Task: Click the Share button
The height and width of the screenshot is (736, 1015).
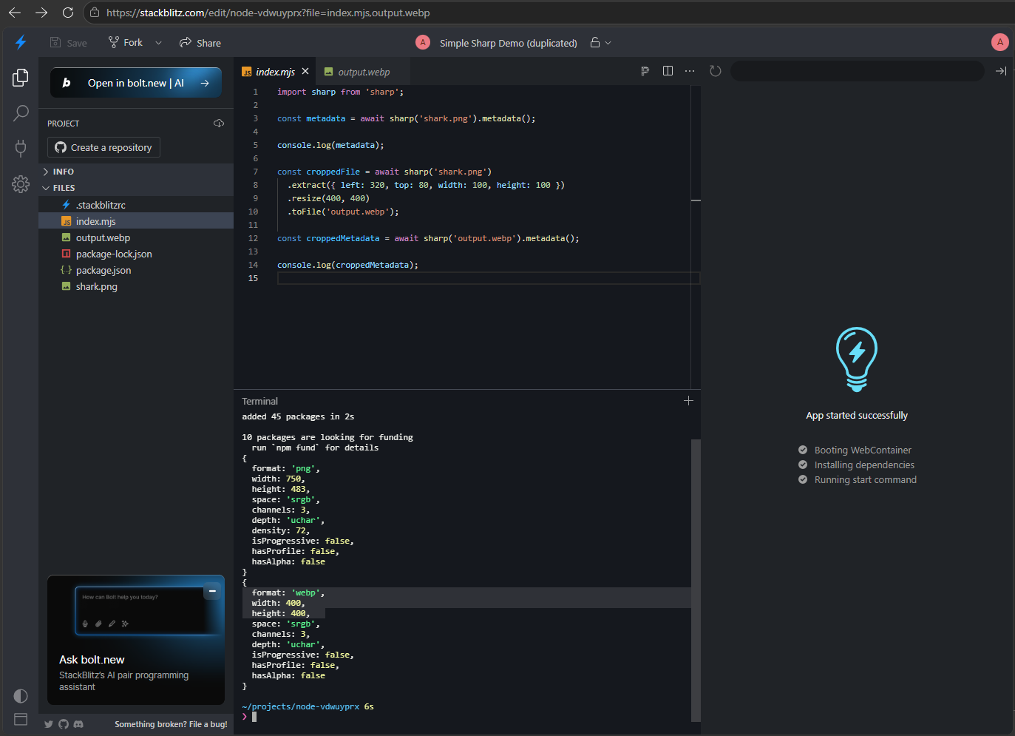Action: 200,43
